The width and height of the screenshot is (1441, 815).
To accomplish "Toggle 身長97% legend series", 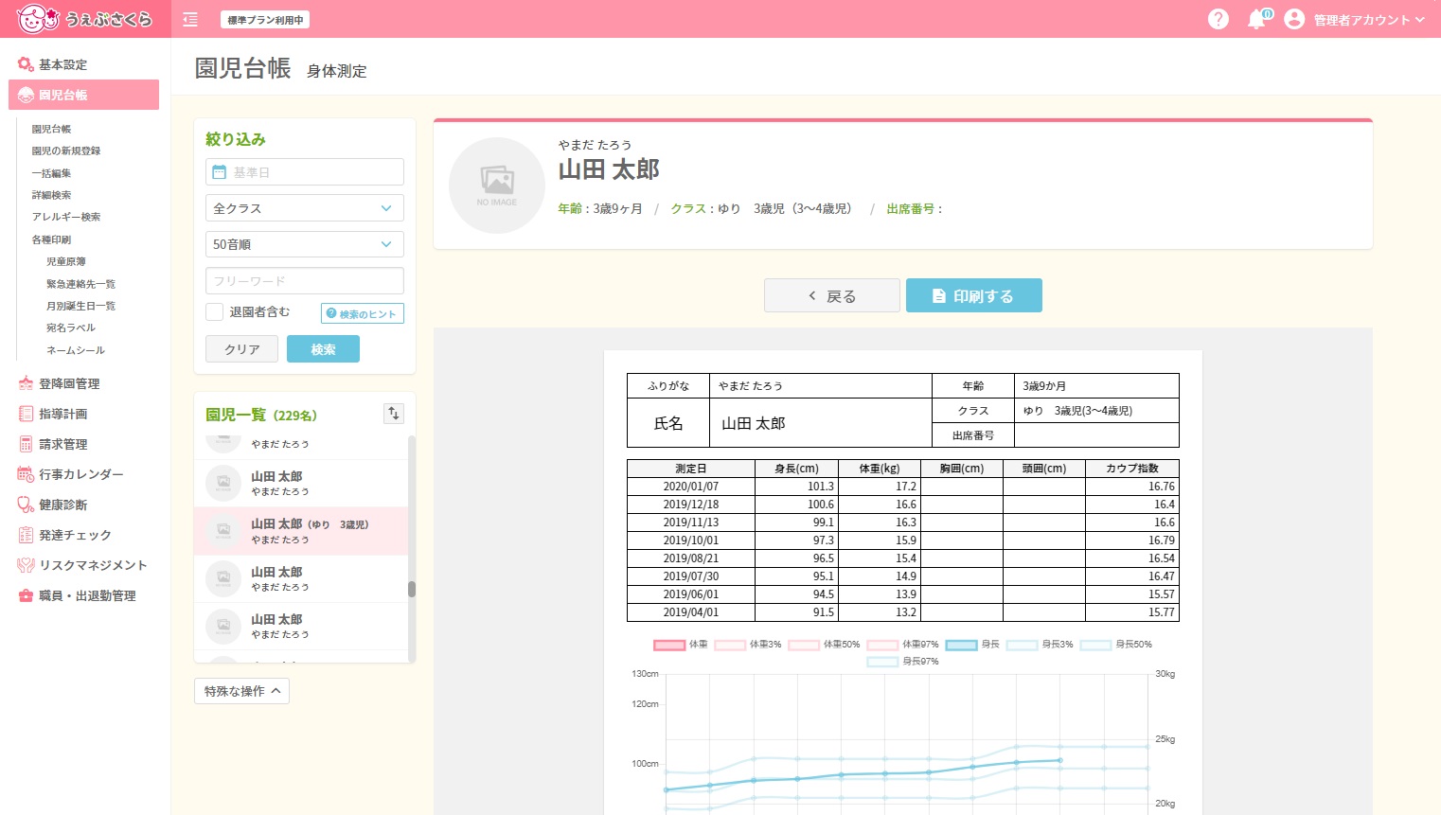I will point(903,662).
